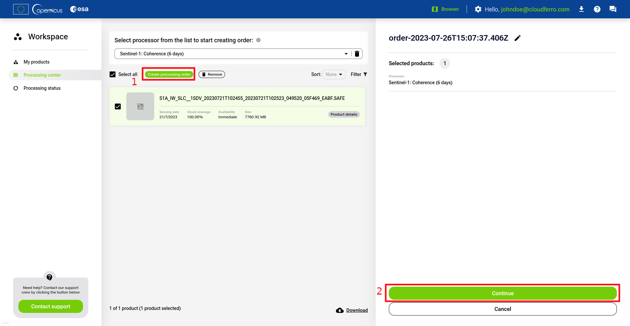Click Create processing order button
This screenshot has width=630, height=326.
point(169,74)
